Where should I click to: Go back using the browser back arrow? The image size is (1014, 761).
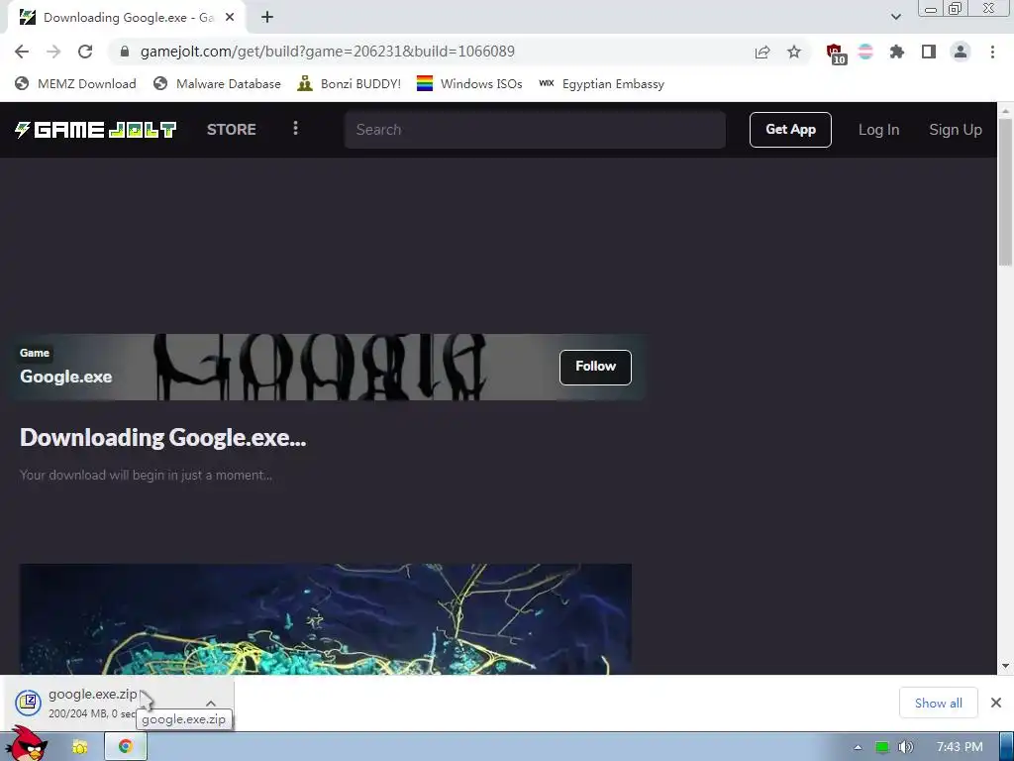point(22,52)
